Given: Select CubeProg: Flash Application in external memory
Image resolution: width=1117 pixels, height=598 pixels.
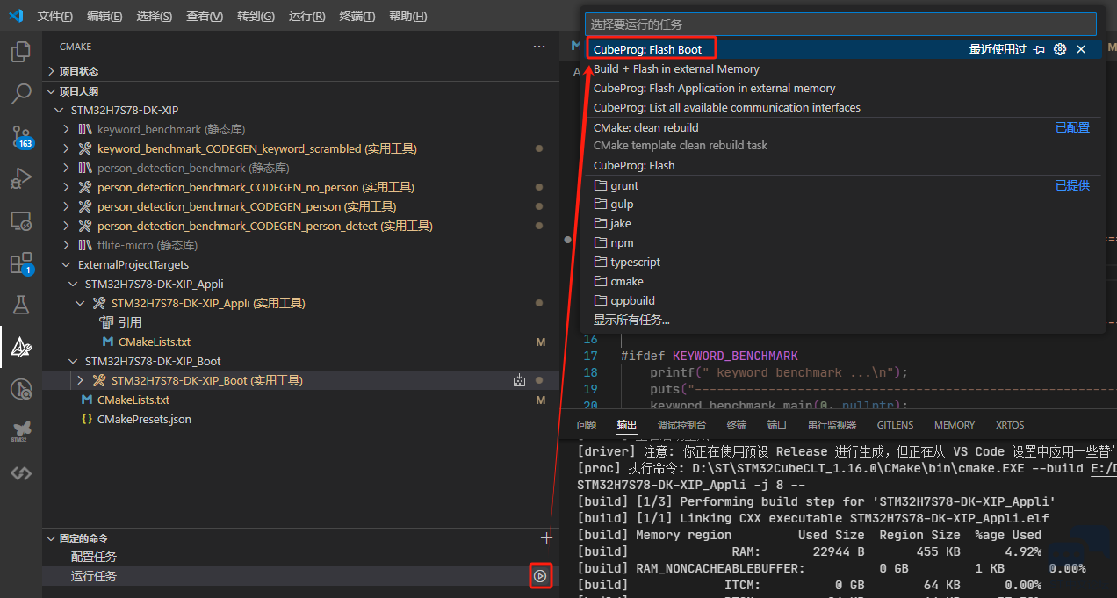Looking at the screenshot, I should (x=843, y=88).
